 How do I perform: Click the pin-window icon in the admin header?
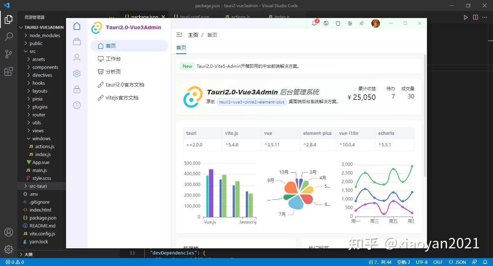pos(362,23)
